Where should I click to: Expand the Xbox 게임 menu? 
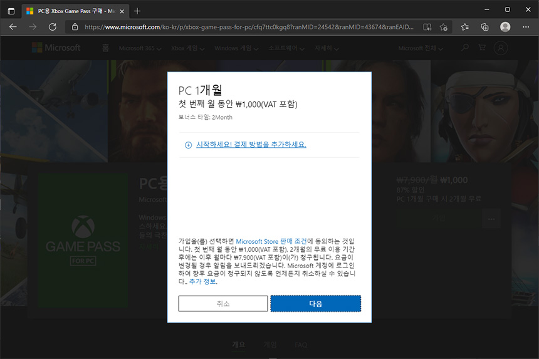point(187,48)
